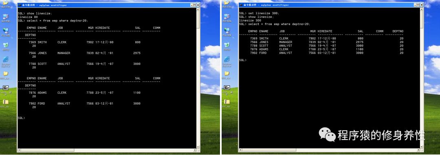Click ADAMS name in linesize 300 window
The height and width of the screenshot is (155, 440).
[264, 49]
